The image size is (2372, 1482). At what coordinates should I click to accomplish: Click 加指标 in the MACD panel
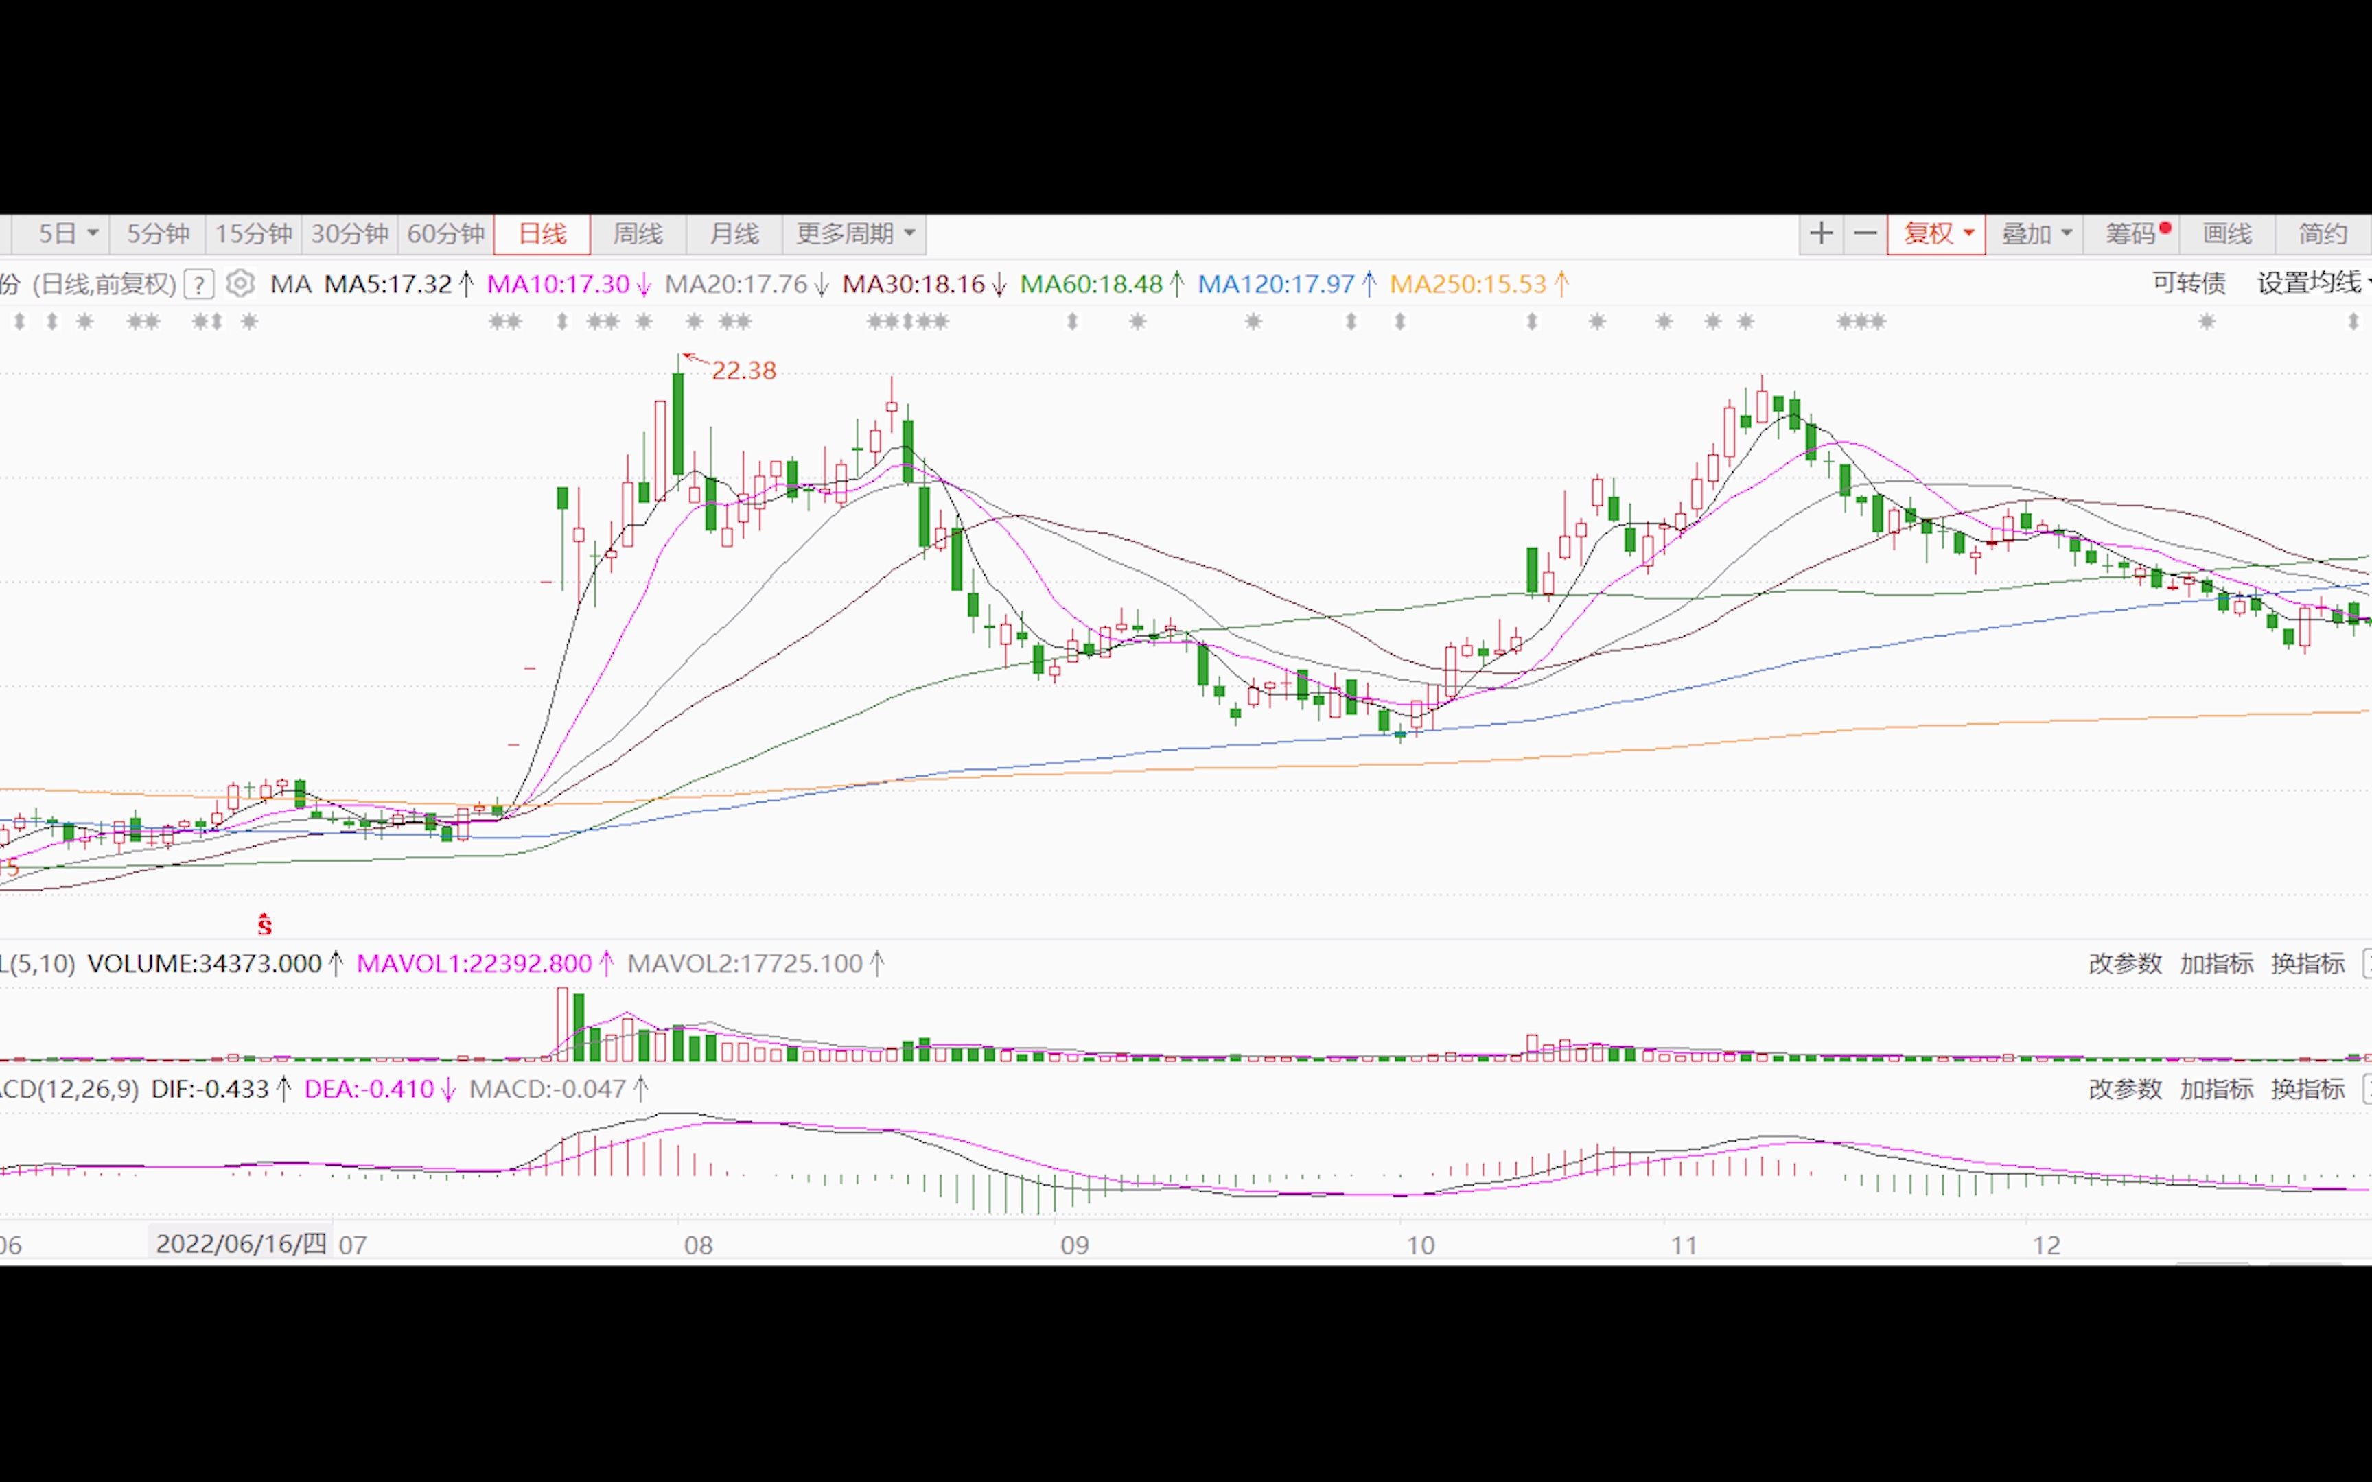(2216, 1089)
